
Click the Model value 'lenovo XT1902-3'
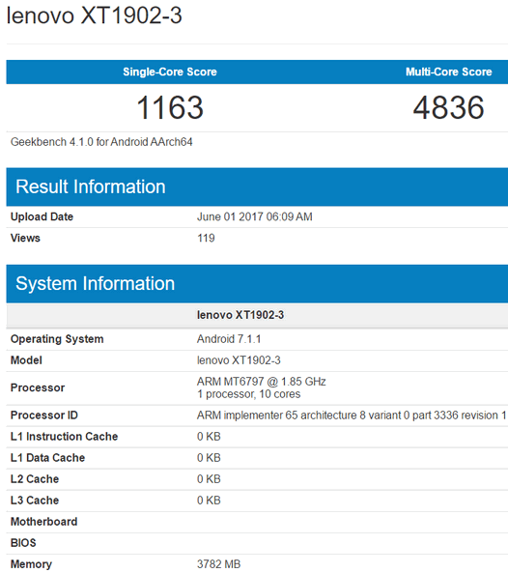[239, 360]
